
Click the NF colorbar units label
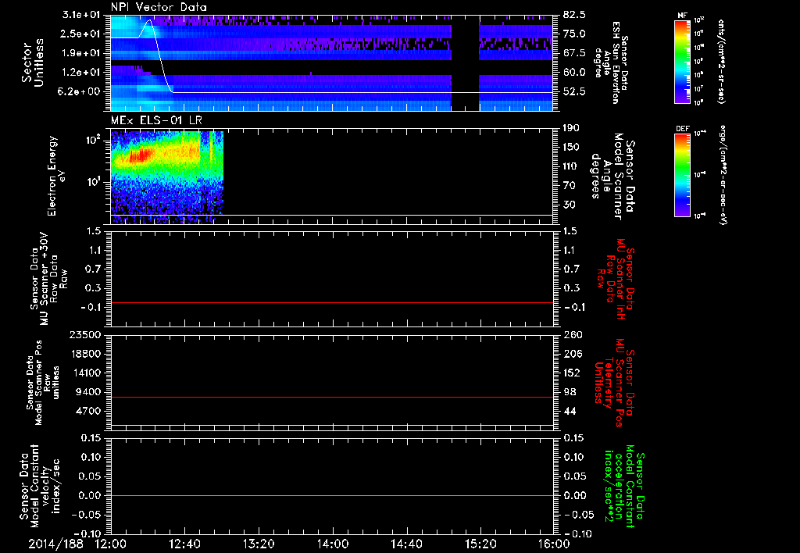(x=721, y=61)
